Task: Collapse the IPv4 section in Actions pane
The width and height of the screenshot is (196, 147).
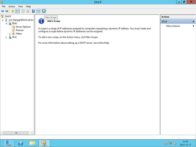Action: click(193, 22)
